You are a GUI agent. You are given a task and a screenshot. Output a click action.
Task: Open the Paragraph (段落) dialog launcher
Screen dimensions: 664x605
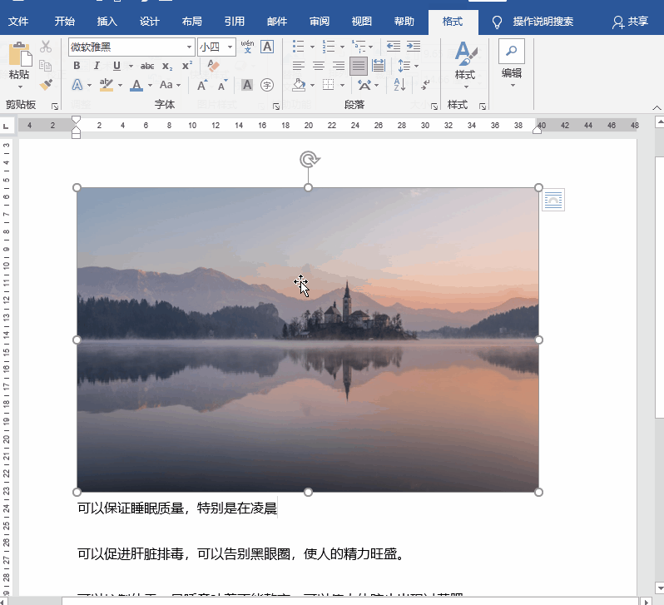[x=434, y=107]
